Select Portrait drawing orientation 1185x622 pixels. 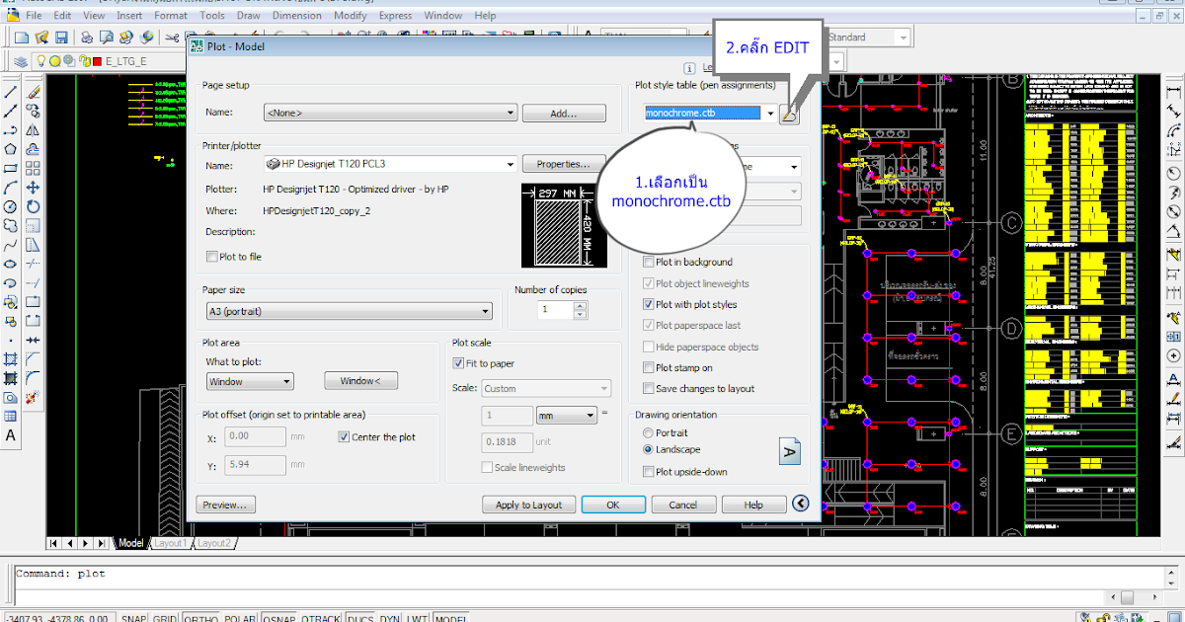[648, 433]
